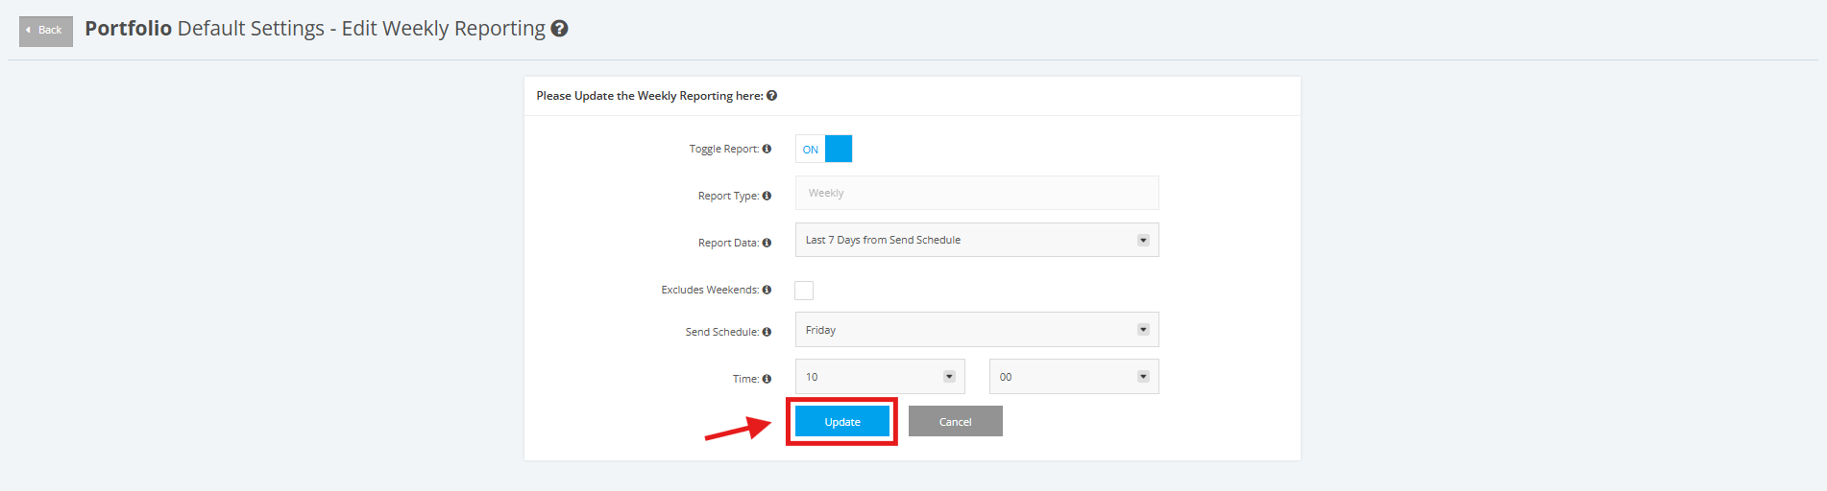Check the Excludes Weekends checkbox
The width and height of the screenshot is (1827, 491).
(804, 291)
